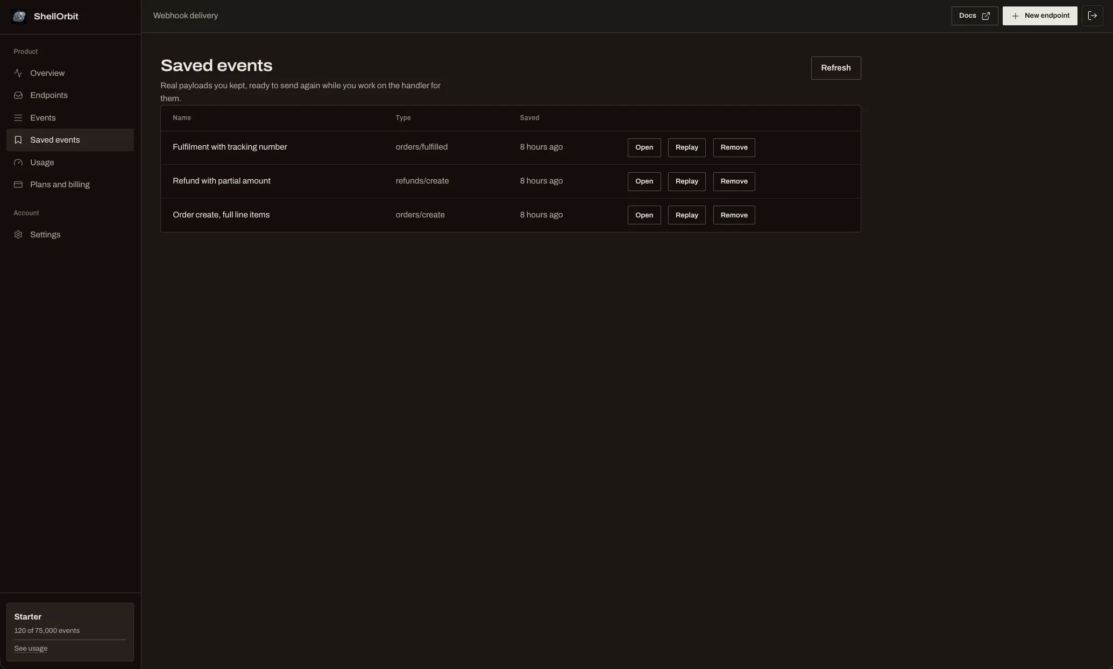Refresh the saved events list
Image resolution: width=1113 pixels, height=669 pixels.
click(x=835, y=68)
